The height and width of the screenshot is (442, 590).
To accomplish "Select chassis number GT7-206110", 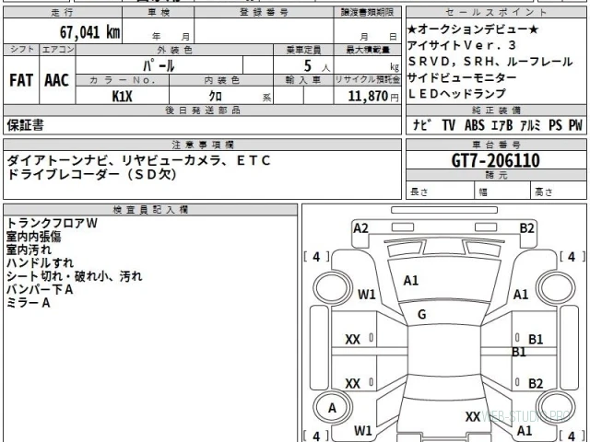I will (x=496, y=160).
